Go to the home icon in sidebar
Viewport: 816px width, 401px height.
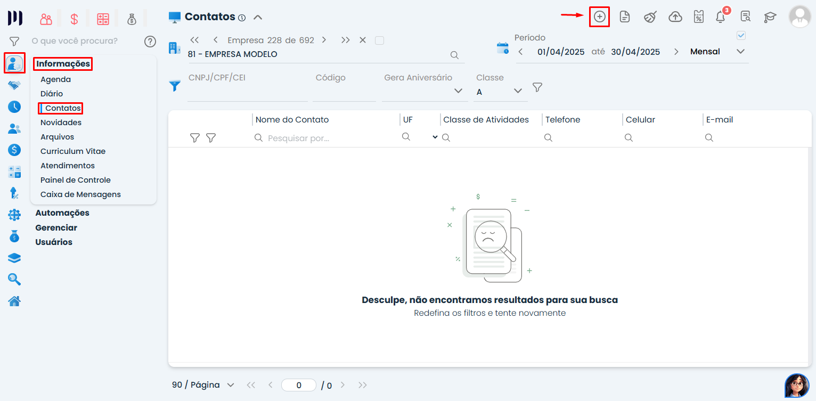point(14,301)
